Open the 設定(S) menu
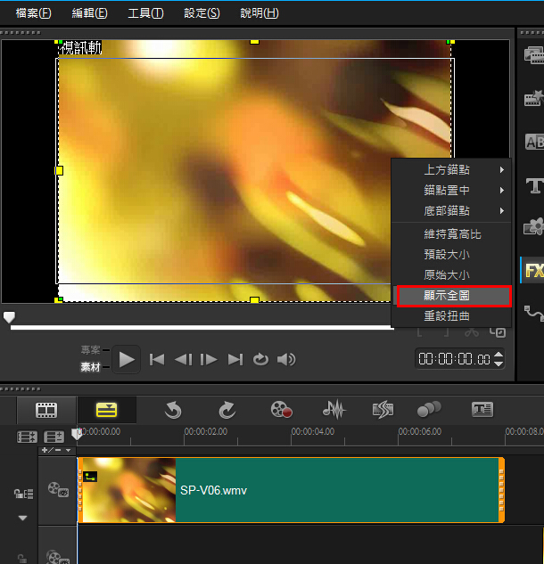Viewport: 544px width, 564px height. (202, 13)
